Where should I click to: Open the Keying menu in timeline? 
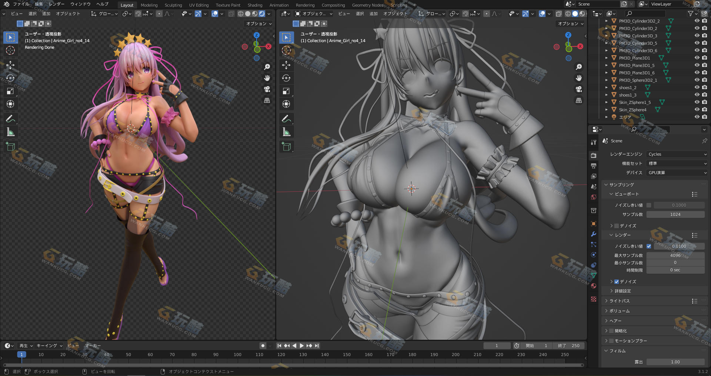pos(50,346)
